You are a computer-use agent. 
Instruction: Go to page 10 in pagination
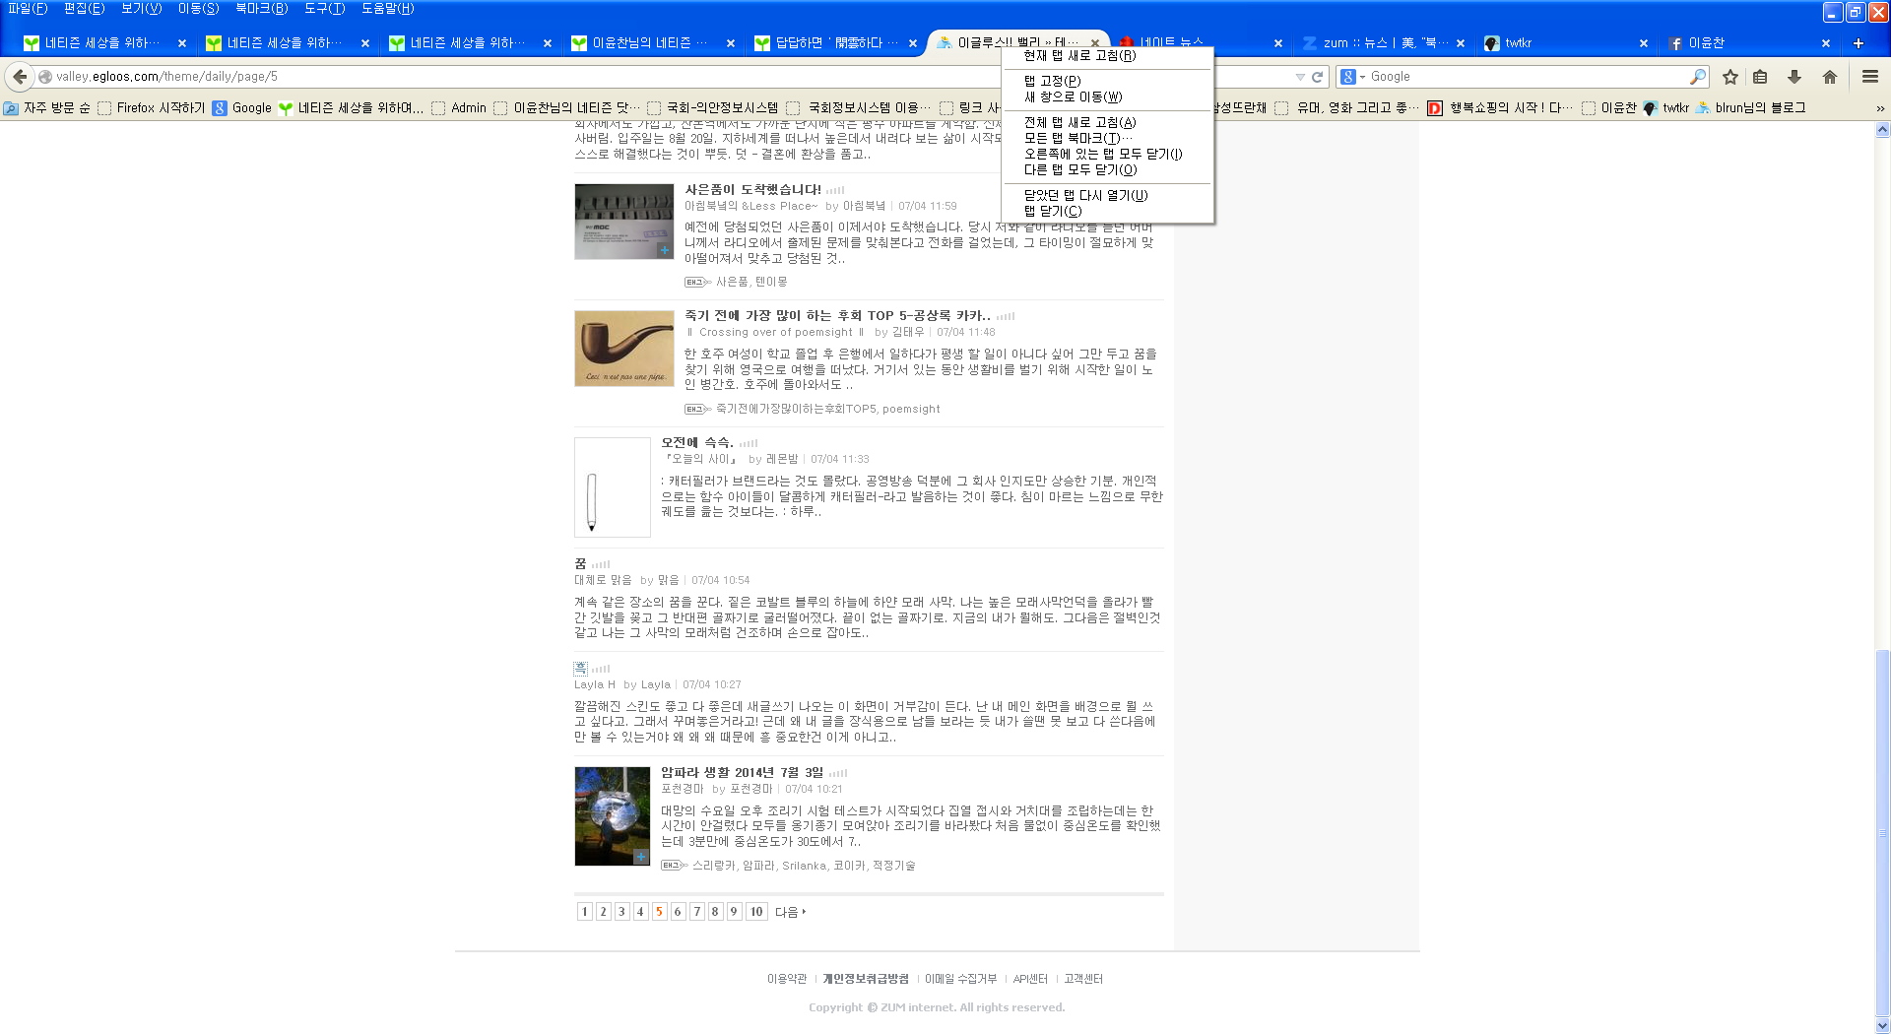click(756, 912)
